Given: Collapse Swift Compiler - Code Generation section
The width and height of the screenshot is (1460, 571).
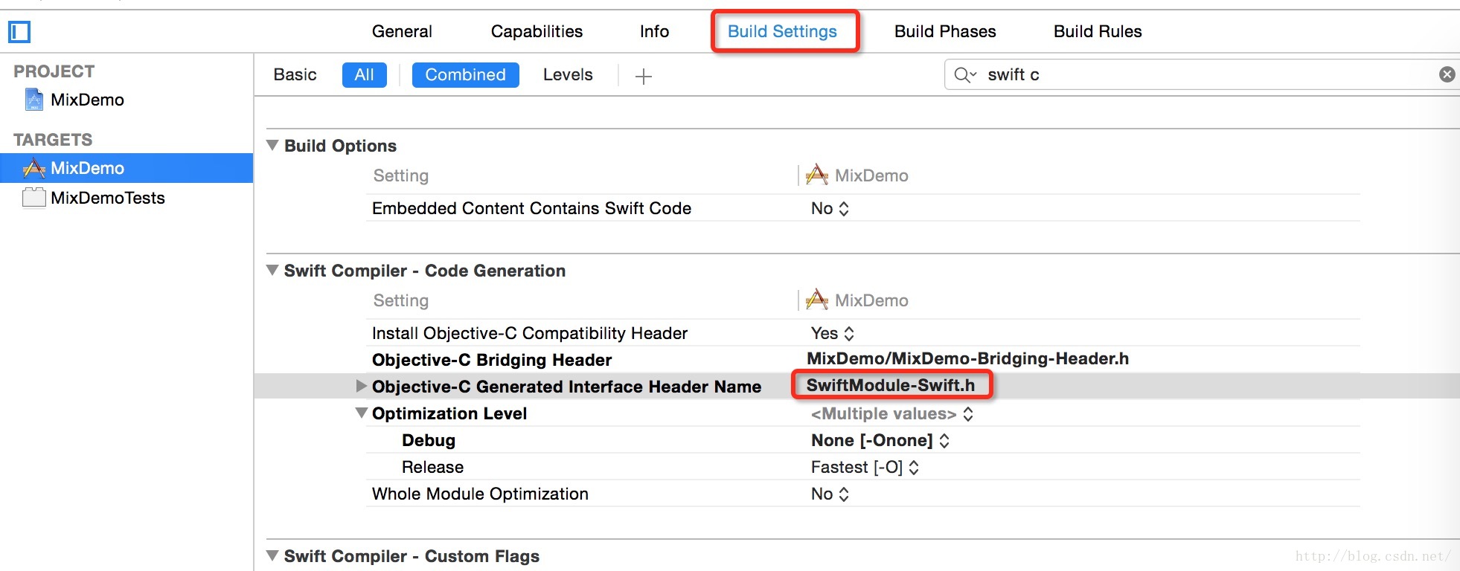Looking at the screenshot, I should click(272, 270).
